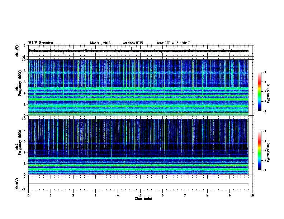
Task: Click the "start UT = 5 :30: 7" text
Action: (173, 43)
